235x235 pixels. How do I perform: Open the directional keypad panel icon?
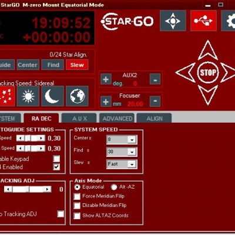pyautogui.click(x=173, y=21)
